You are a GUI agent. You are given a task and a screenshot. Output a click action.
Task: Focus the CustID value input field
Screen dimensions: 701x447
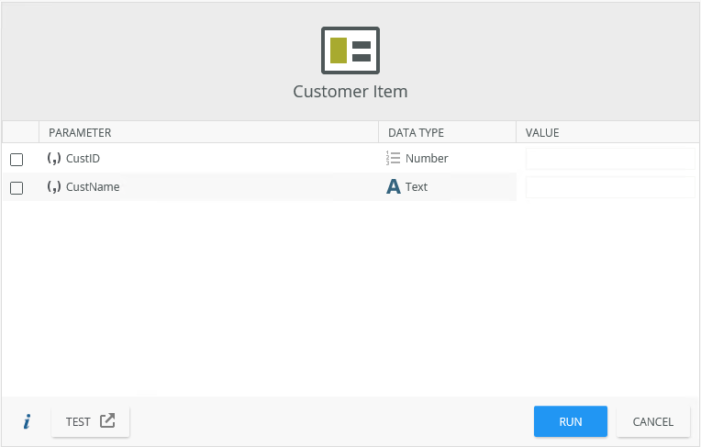610,159
